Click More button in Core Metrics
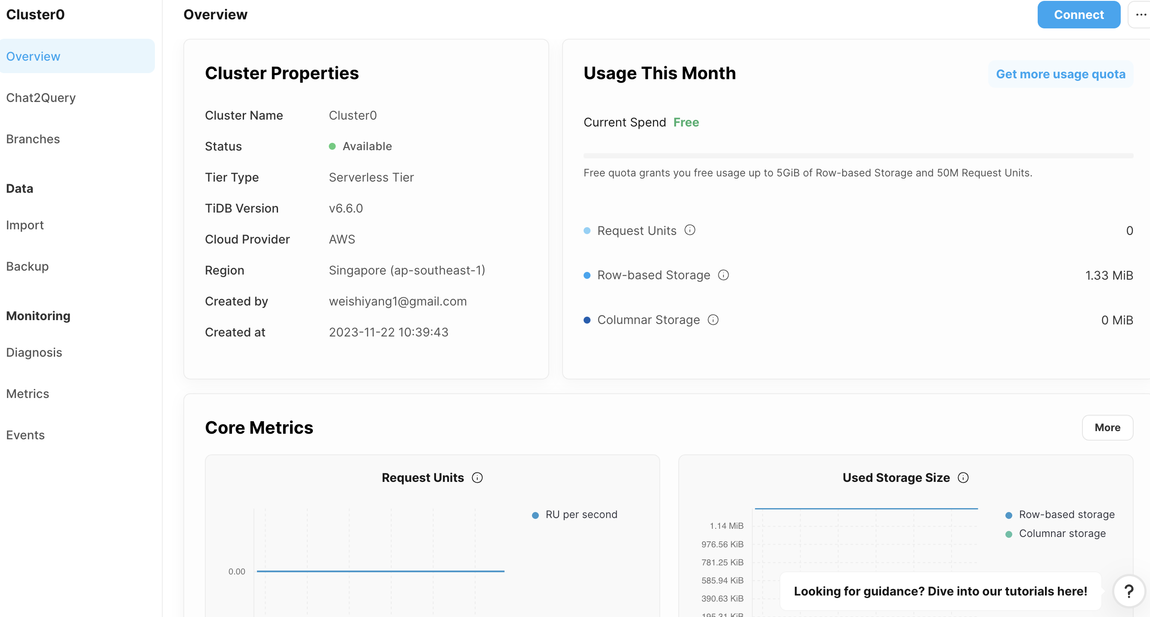 click(1107, 427)
